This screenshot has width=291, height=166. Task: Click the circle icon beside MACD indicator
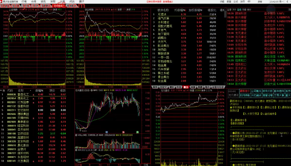pyautogui.click(x=76, y=150)
